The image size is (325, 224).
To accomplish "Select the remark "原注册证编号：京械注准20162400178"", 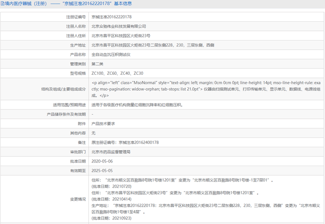I will coord(125,142).
